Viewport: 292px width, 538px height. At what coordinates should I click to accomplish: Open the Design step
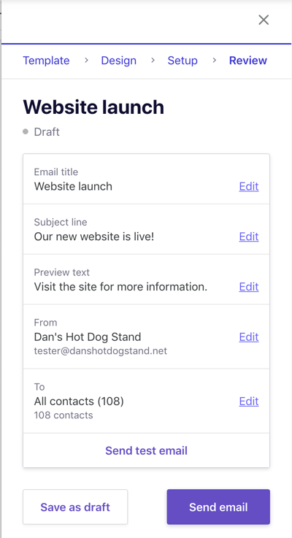click(x=118, y=61)
